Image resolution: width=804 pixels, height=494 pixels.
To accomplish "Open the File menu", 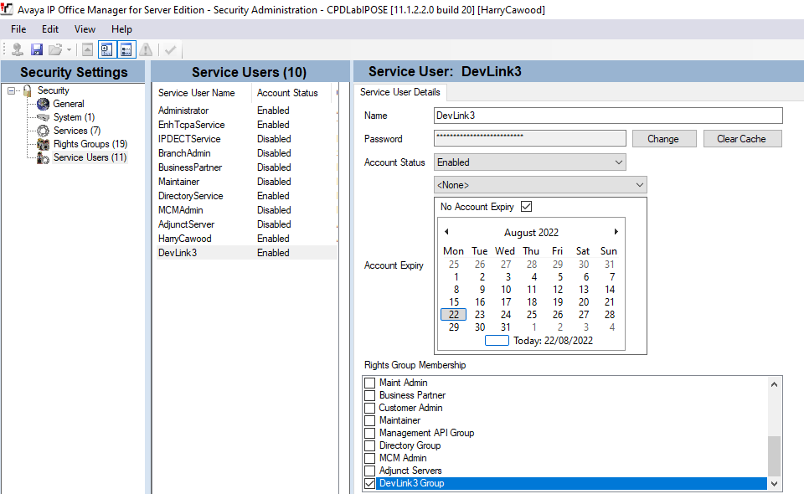I will pos(18,29).
